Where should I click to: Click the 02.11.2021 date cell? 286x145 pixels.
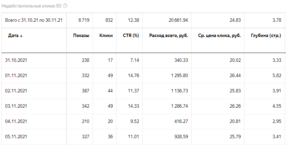[16, 91]
